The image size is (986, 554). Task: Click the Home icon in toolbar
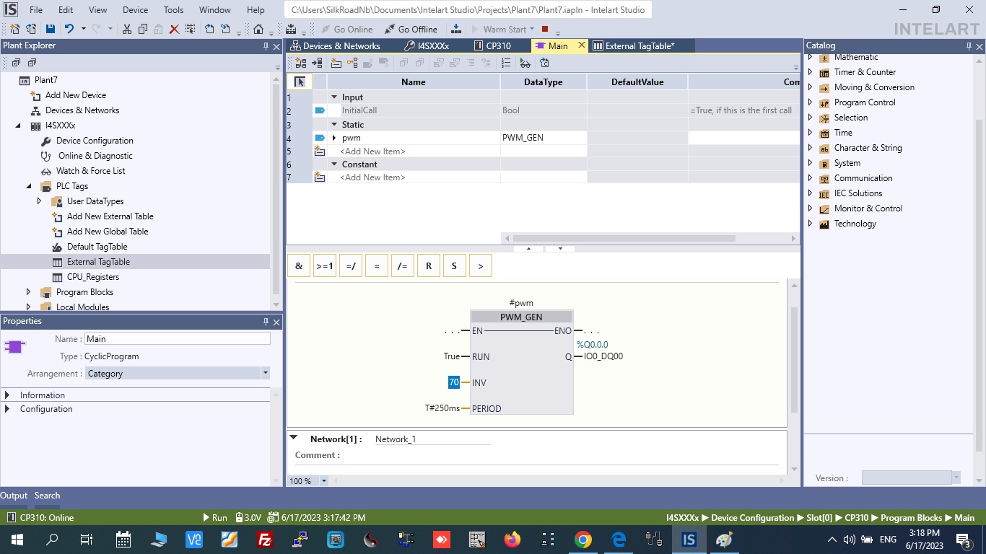point(258,29)
